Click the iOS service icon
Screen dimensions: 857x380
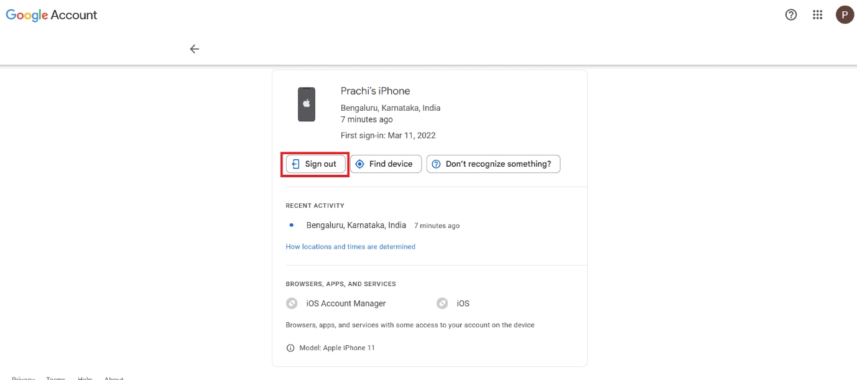[x=442, y=304]
